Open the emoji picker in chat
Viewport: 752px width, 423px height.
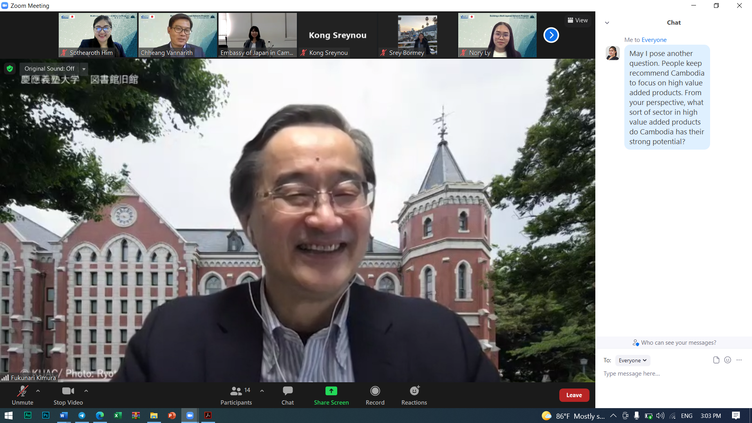727,360
